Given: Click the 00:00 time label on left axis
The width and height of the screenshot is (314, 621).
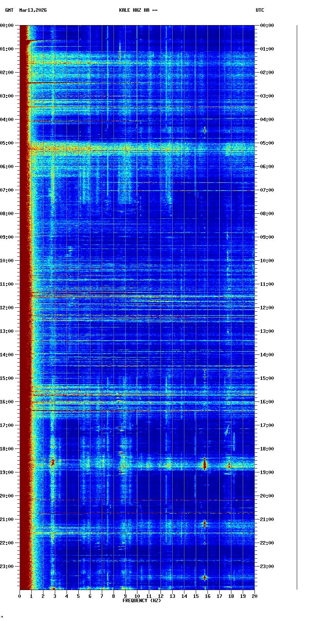Looking at the screenshot, I should pos(7,25).
